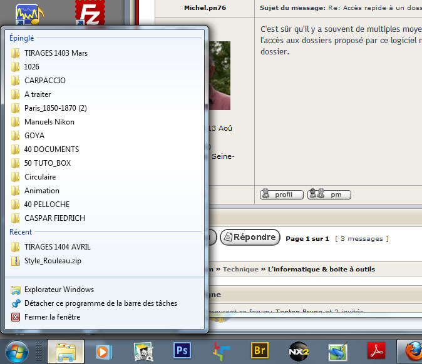Open Adobe Acrobat Reader in taskbar

(x=376, y=351)
